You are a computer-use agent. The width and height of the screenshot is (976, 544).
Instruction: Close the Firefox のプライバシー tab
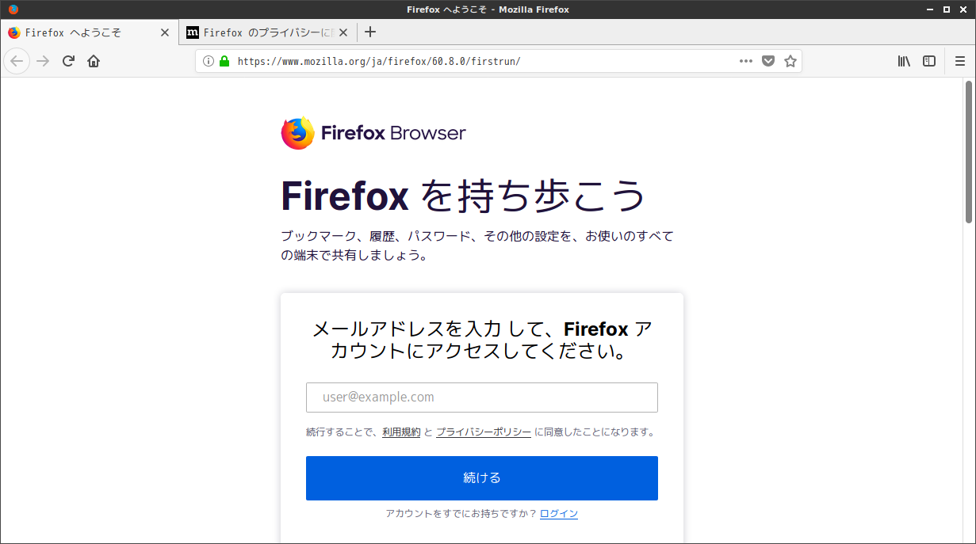pos(343,32)
